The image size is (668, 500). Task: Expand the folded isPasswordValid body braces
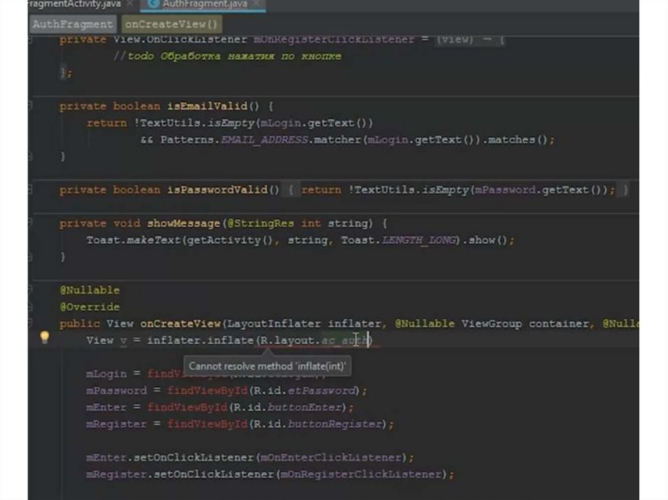click(292, 190)
